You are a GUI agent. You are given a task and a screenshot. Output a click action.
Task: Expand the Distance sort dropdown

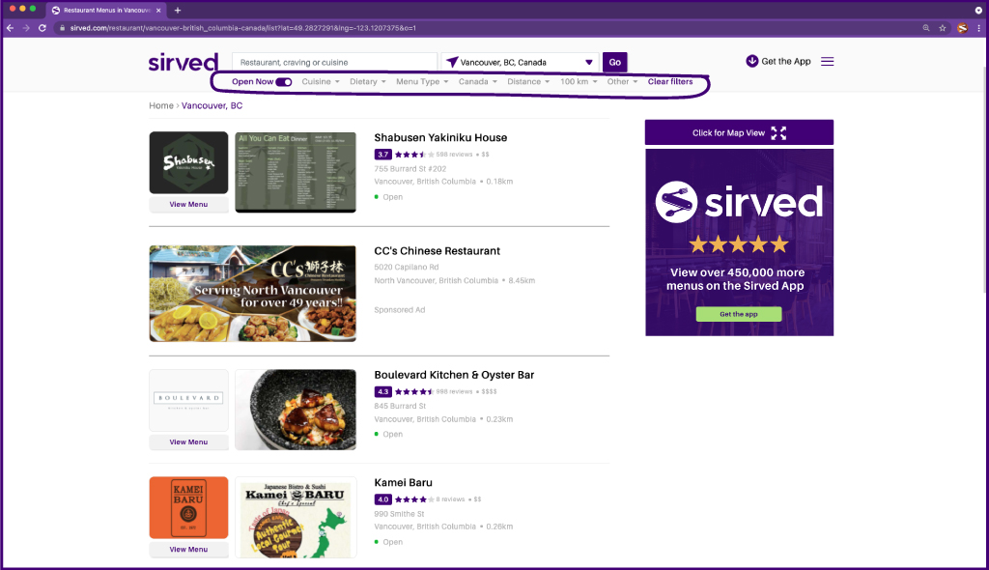pos(528,81)
